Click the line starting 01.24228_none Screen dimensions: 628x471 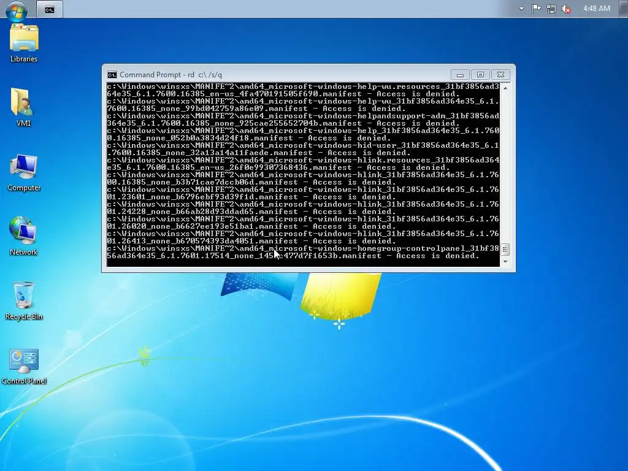point(251,212)
